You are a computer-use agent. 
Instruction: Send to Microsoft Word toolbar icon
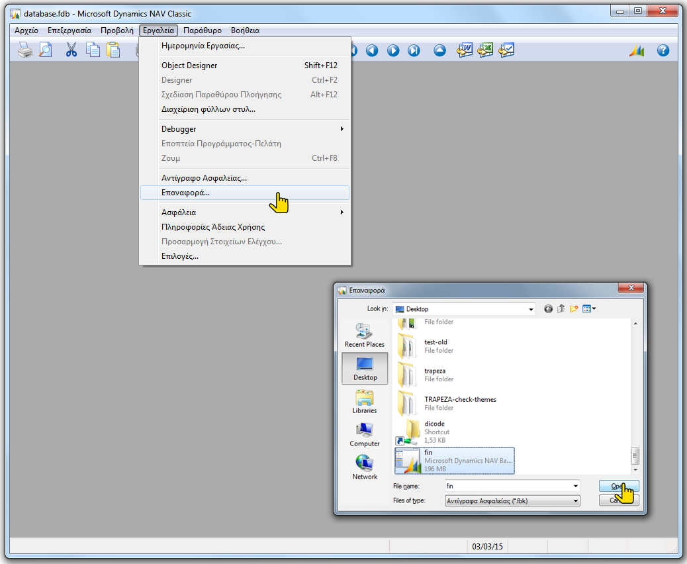465,50
